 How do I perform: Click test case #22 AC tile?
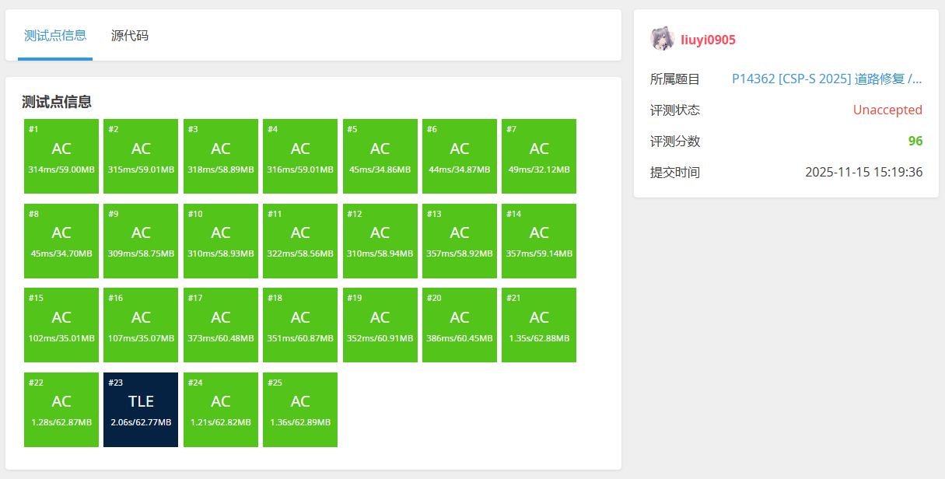[61, 410]
